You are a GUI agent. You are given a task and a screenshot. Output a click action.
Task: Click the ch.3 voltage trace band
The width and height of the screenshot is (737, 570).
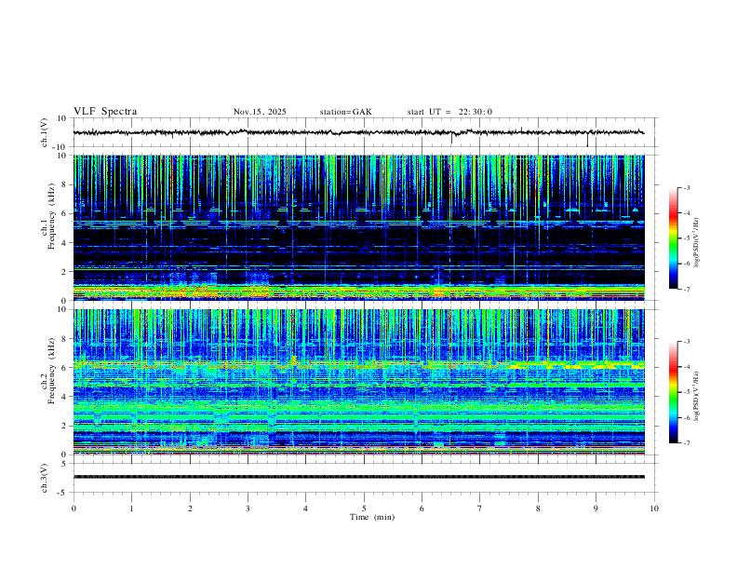[x=359, y=477]
